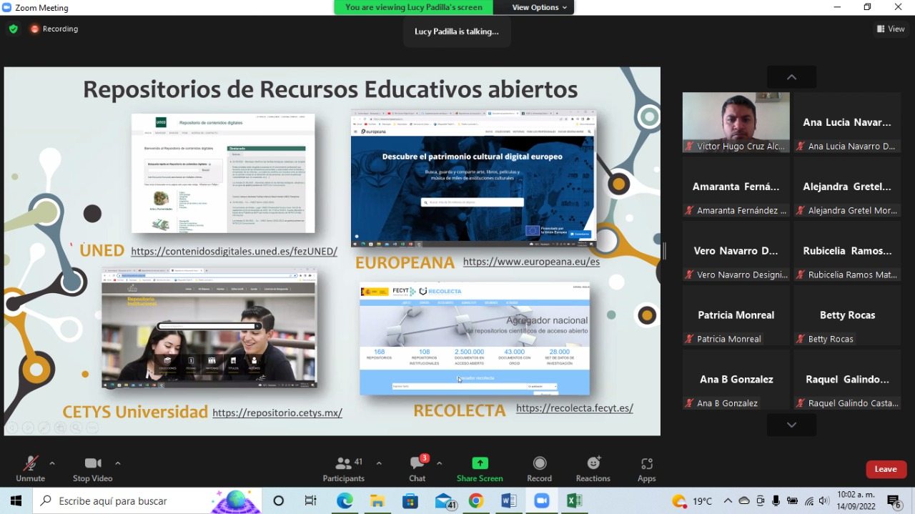The width and height of the screenshot is (915, 514).
Task: Click the Recolecta website screenshot
Action: tap(475, 339)
